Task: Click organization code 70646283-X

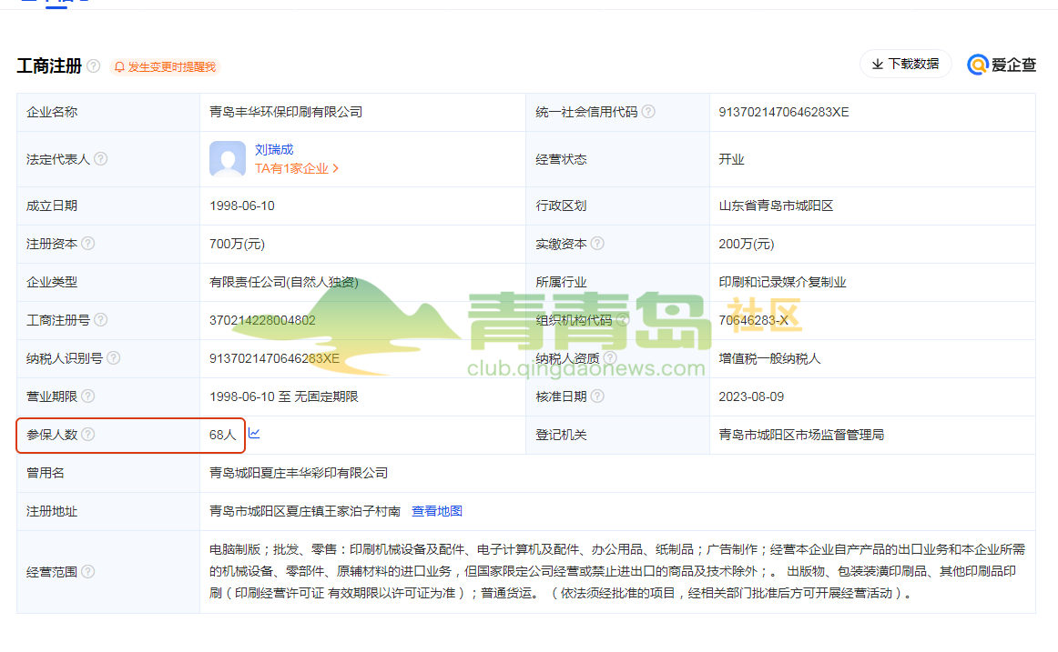Action: [x=753, y=320]
